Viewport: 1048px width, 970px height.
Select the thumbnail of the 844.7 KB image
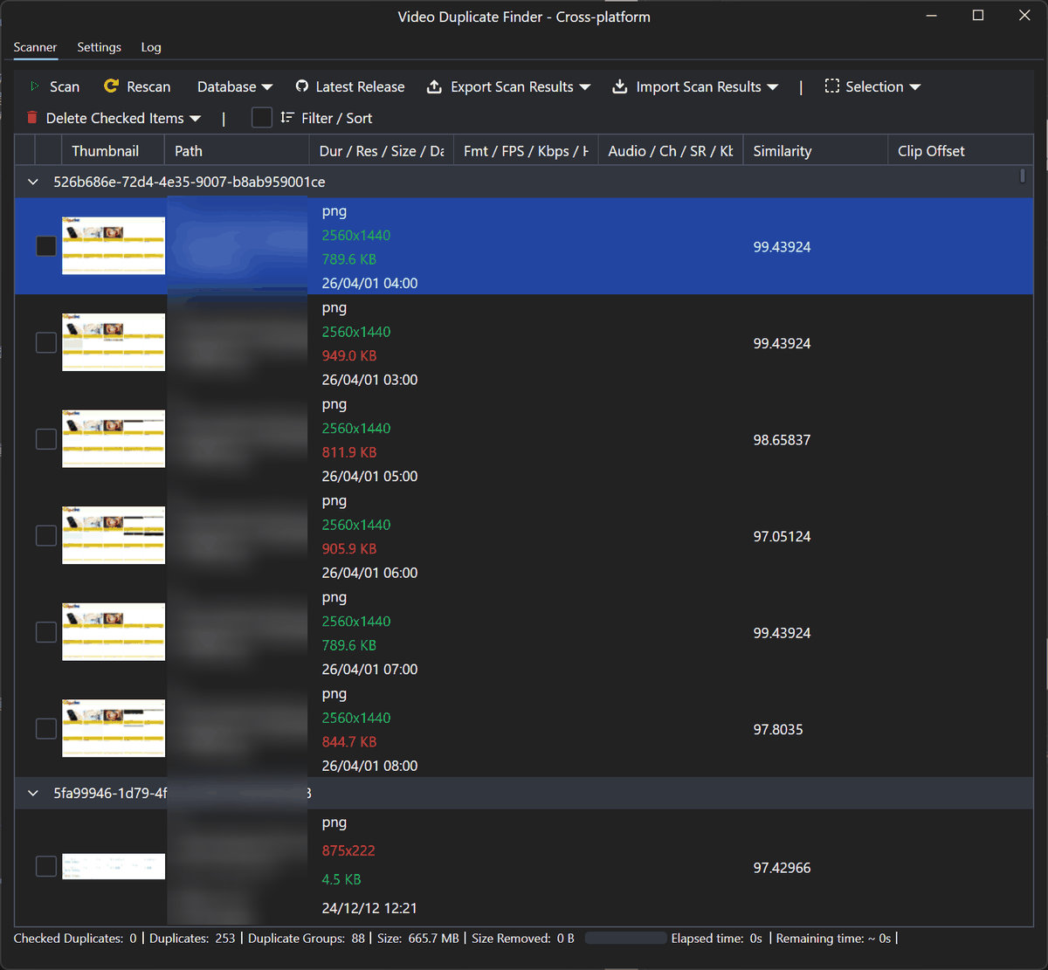pos(114,728)
